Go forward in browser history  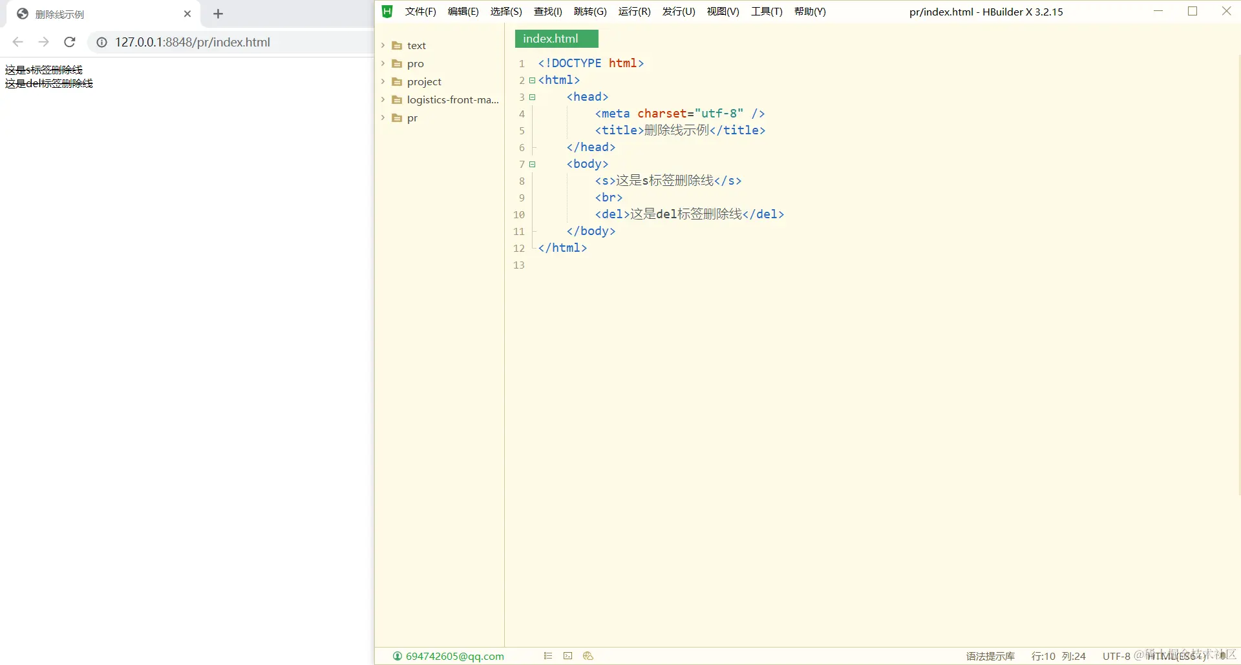click(x=43, y=42)
